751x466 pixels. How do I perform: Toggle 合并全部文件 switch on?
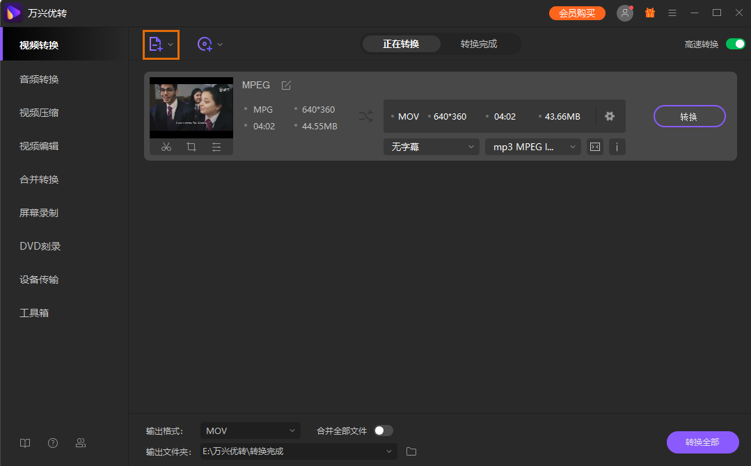(382, 431)
